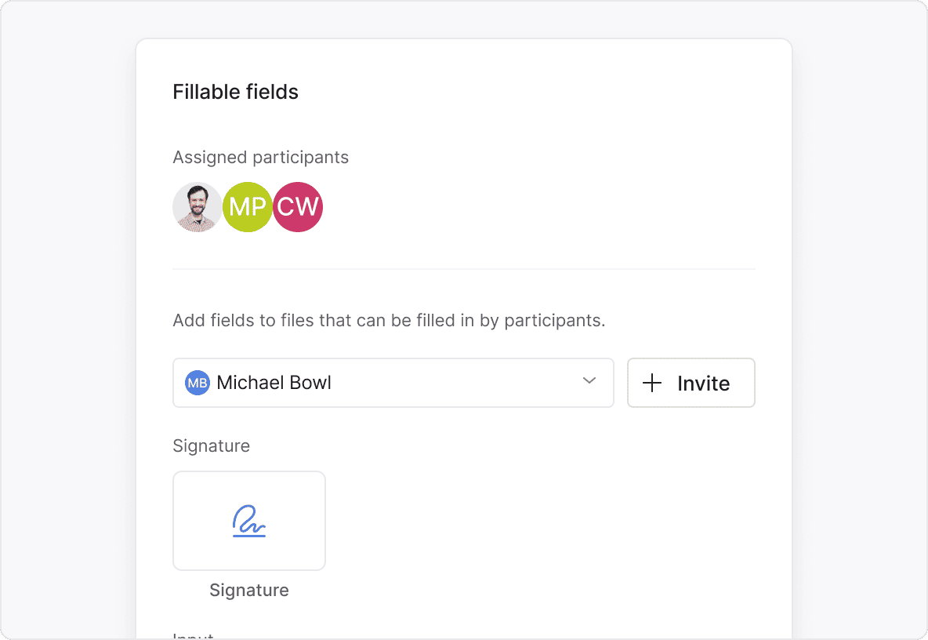Click the divider line below participant avatars
The image size is (928, 640).
click(464, 269)
